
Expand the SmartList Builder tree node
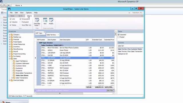[10, 80]
